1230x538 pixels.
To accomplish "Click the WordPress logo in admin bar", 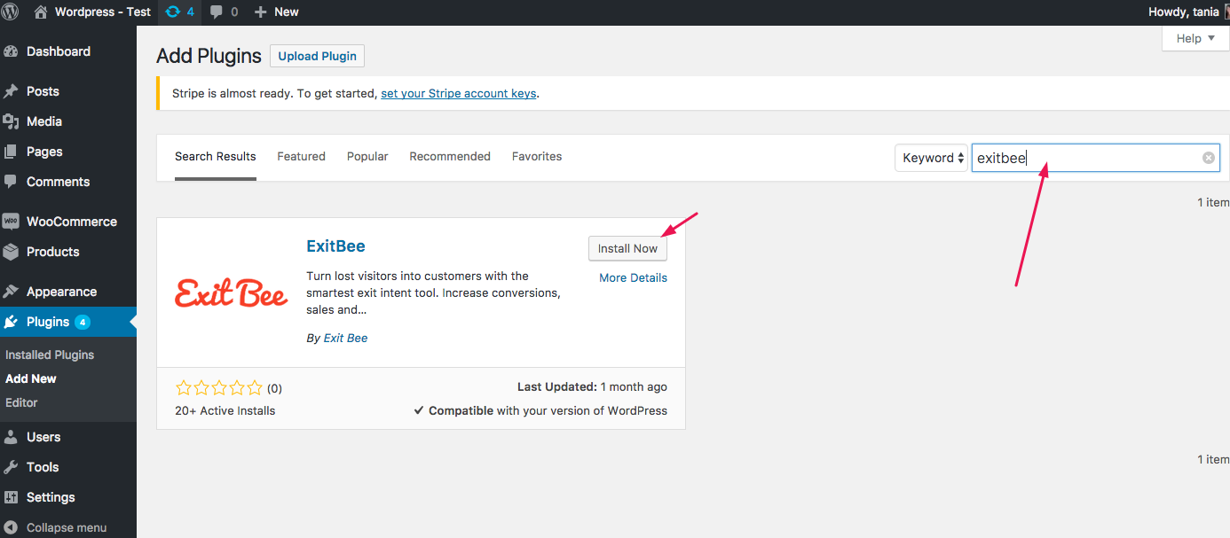I will [x=11, y=12].
